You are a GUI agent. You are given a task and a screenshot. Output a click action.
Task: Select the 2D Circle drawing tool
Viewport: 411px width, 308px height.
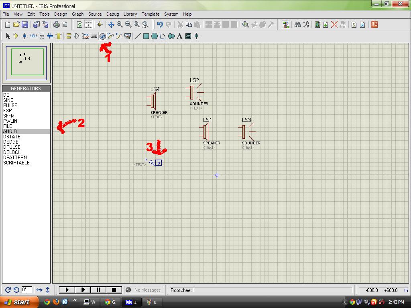(x=155, y=36)
